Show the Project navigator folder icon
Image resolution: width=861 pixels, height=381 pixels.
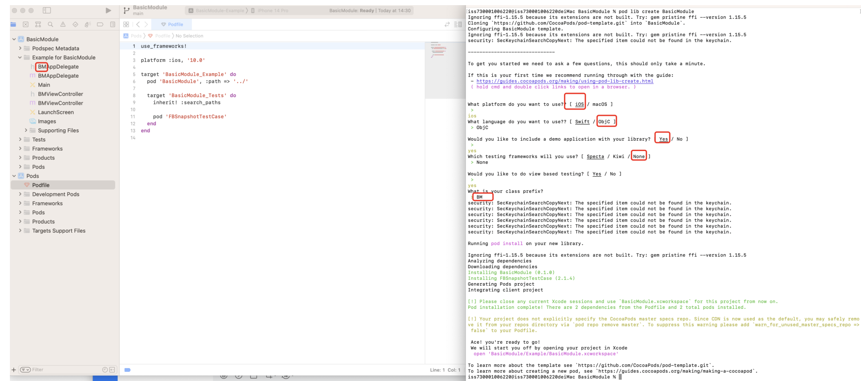(14, 25)
